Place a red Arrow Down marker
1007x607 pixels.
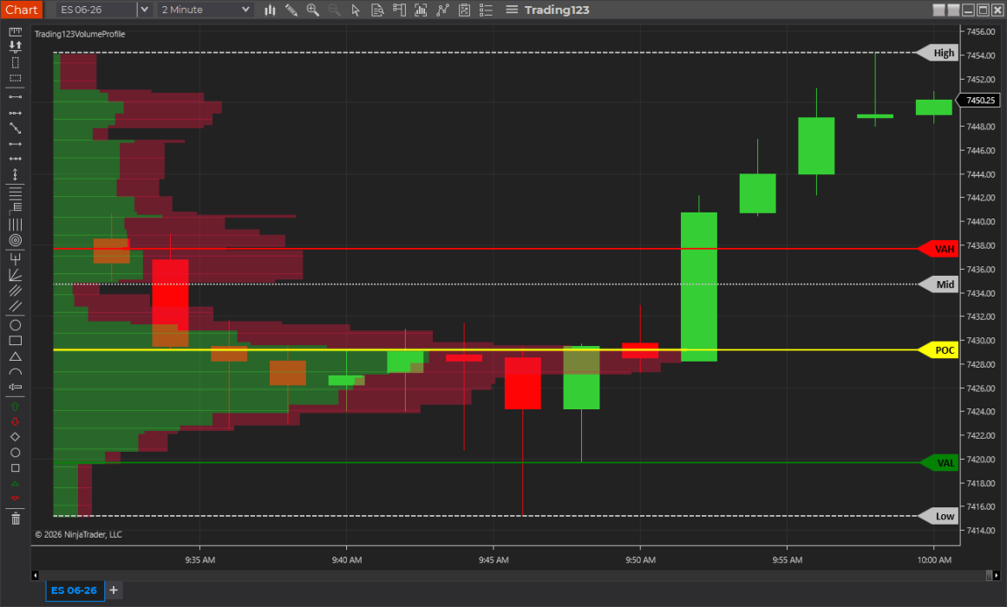[16, 421]
